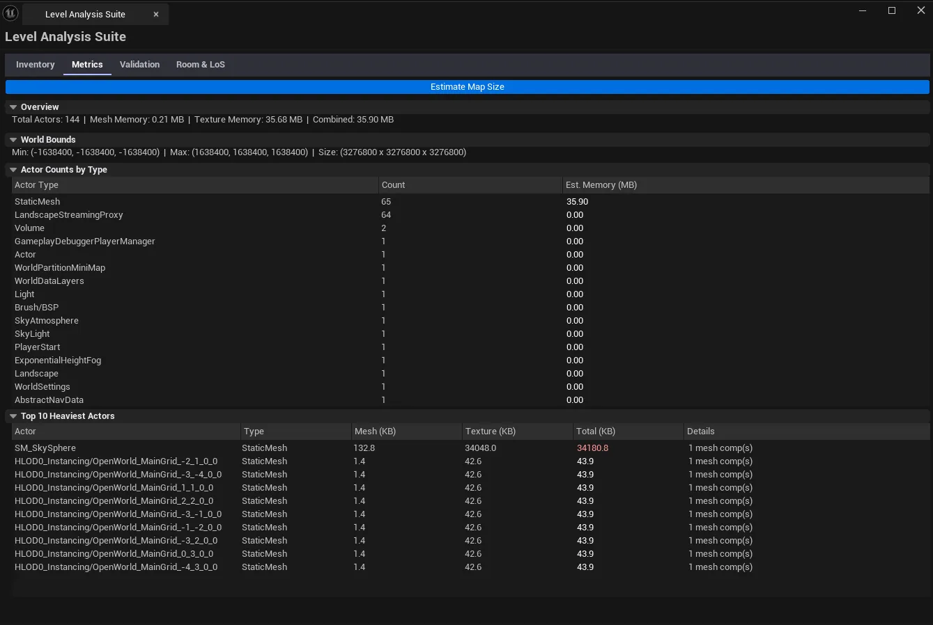The height and width of the screenshot is (625, 933).
Task: Select the StaticMesh actor type row
Action: (470, 202)
